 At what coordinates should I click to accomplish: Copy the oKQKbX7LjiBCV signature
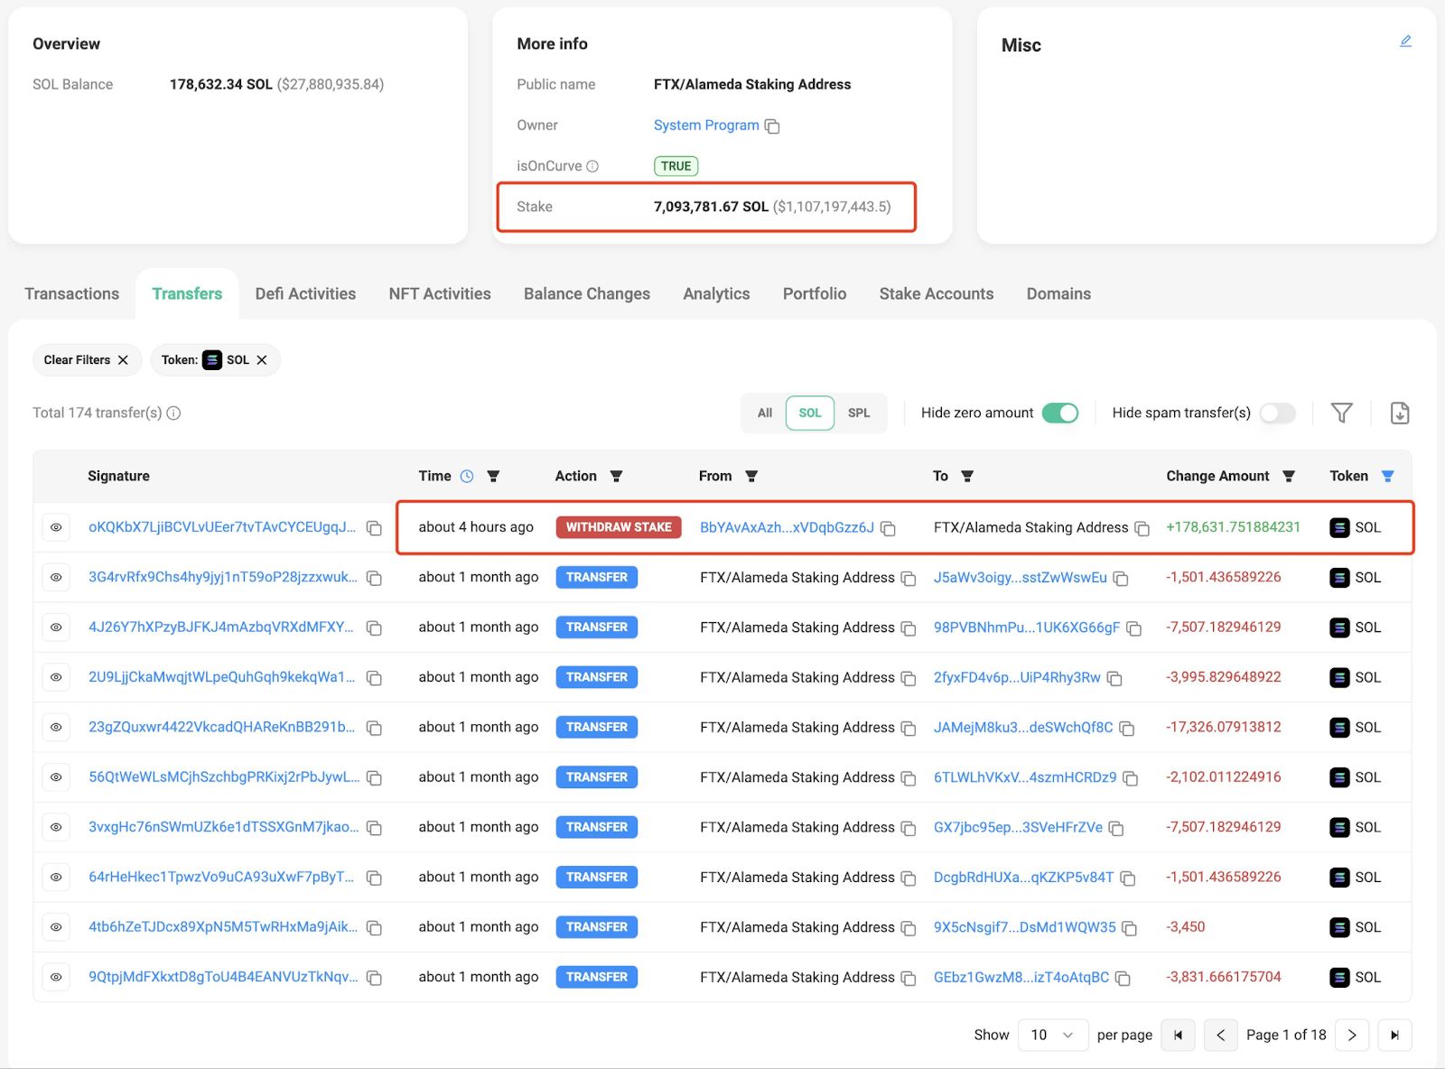click(374, 528)
